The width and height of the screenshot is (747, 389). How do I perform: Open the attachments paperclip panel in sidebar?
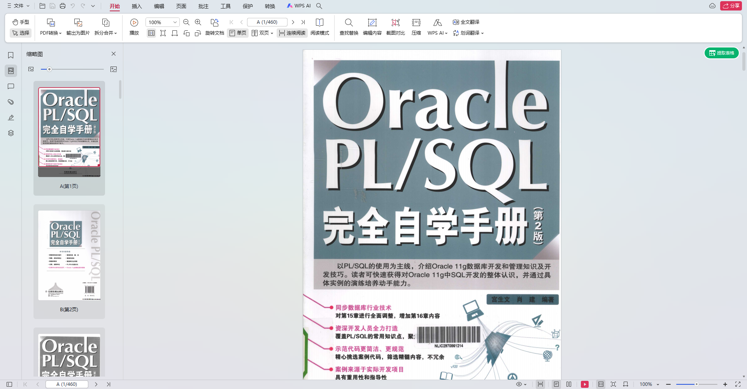(11, 102)
